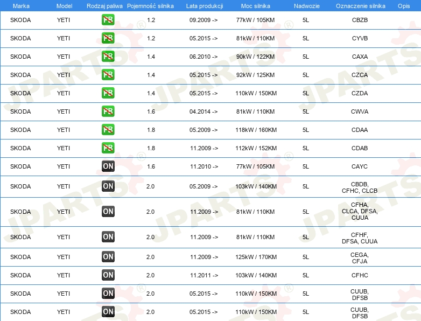Select the engine code CYVB

tap(360, 38)
